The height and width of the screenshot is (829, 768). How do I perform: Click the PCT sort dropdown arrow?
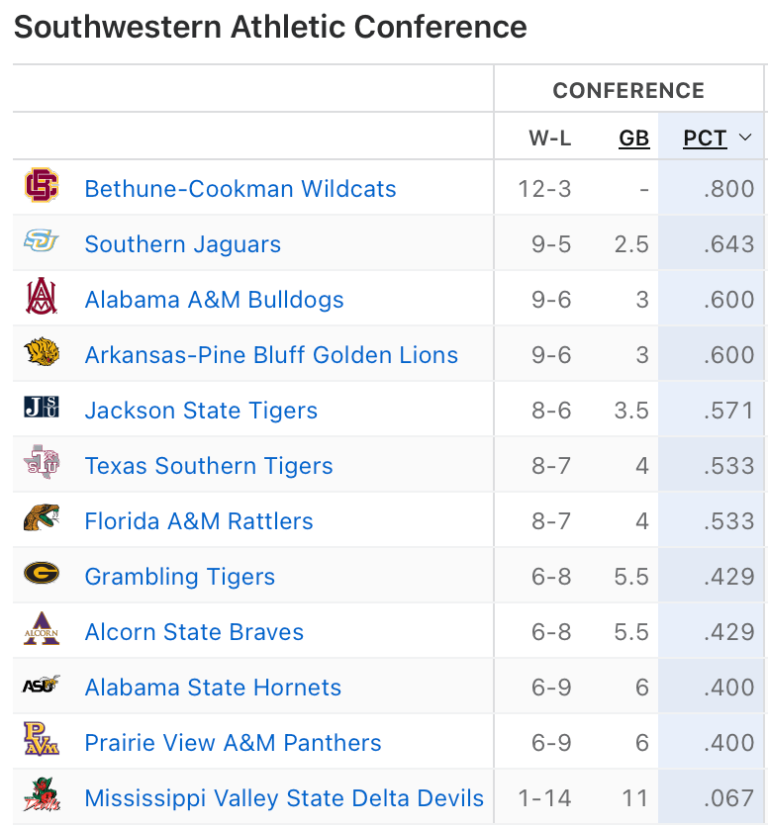[x=745, y=138]
